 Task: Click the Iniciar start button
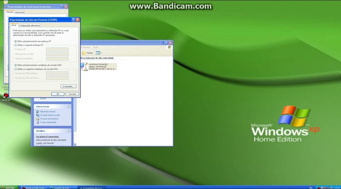(9, 187)
